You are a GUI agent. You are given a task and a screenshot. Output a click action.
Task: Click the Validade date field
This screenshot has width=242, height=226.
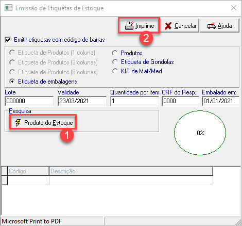82,101
